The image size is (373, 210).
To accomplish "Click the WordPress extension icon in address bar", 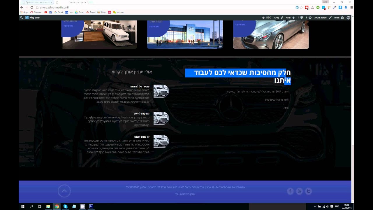I will 297,7.
